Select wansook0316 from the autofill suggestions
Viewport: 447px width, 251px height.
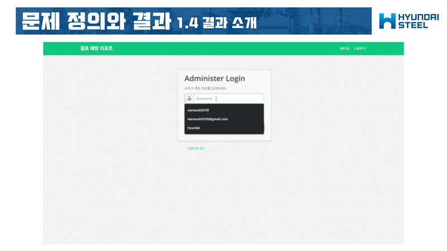198,110
